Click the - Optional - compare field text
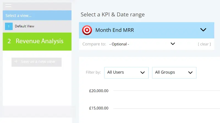 (119, 44)
